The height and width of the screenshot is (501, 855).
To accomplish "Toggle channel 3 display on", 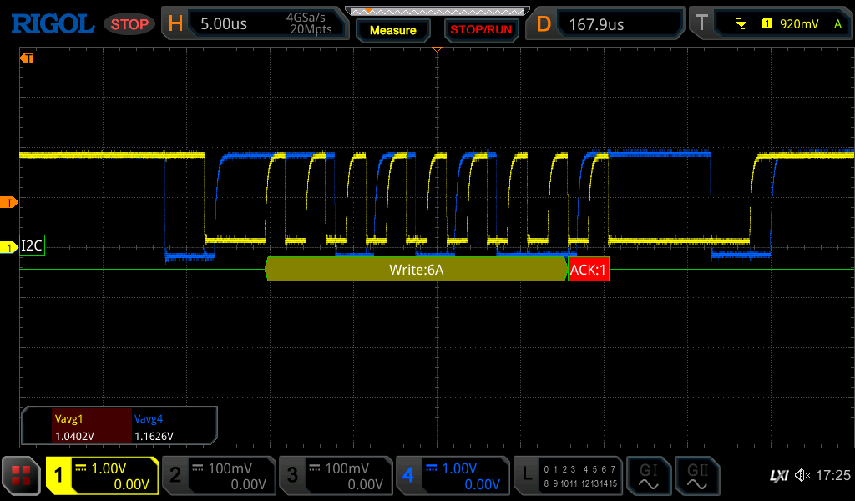I will coord(336,475).
